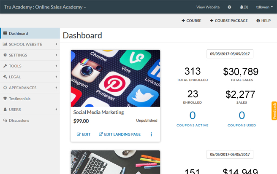Click EDIT LANDING PAGE link
277x174 pixels.
pyautogui.click(x=119, y=134)
